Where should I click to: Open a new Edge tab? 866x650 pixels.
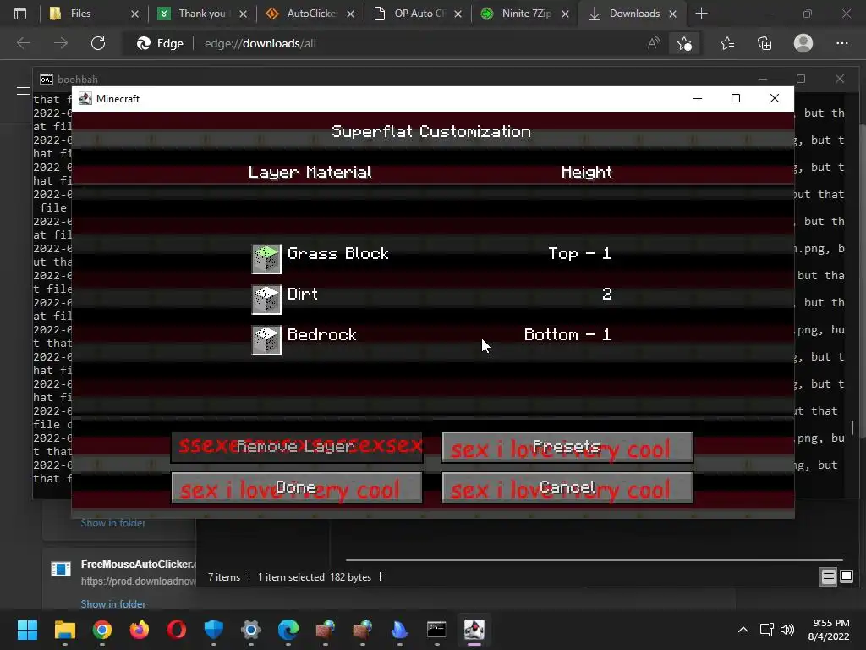pyautogui.click(x=701, y=14)
